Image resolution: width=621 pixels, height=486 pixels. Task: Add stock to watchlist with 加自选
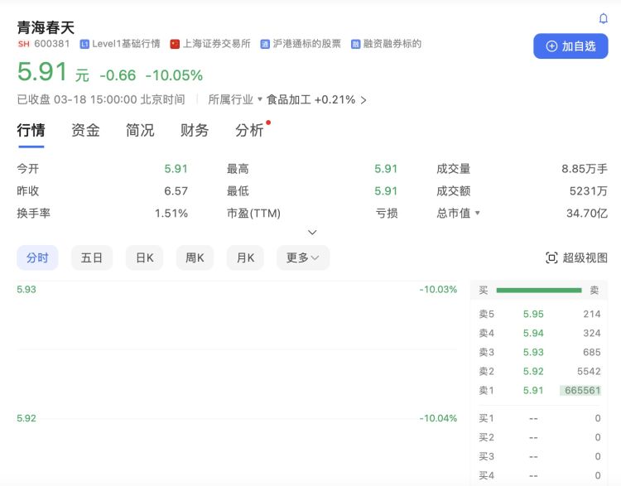click(x=570, y=46)
